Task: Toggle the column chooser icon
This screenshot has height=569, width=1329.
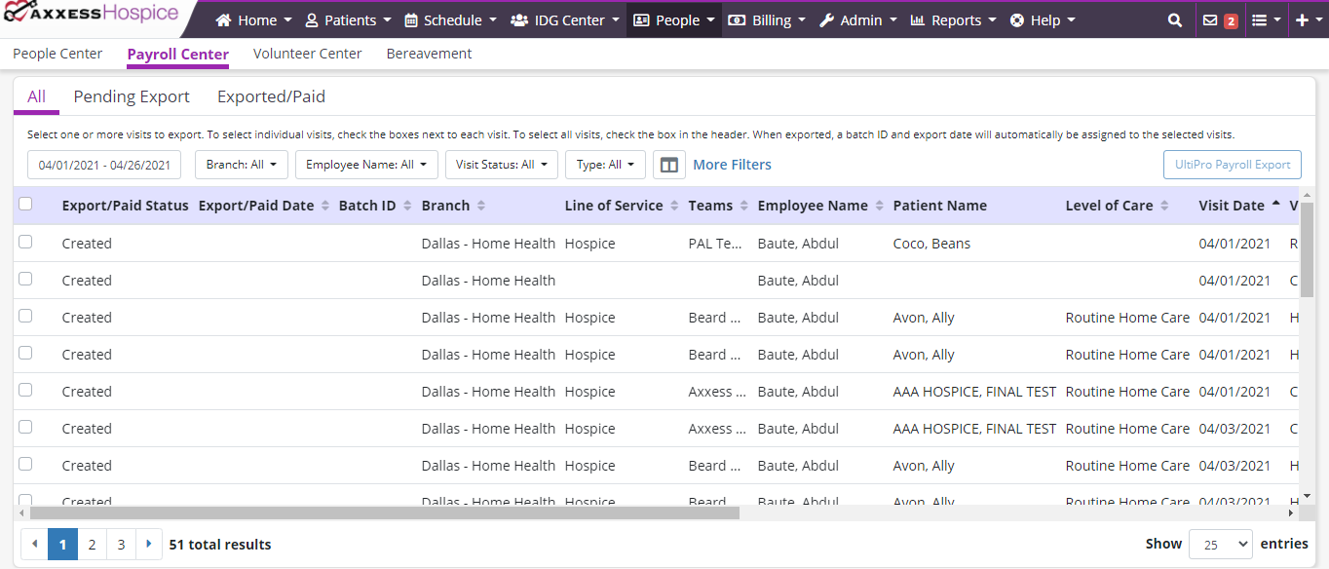Action: tap(669, 165)
